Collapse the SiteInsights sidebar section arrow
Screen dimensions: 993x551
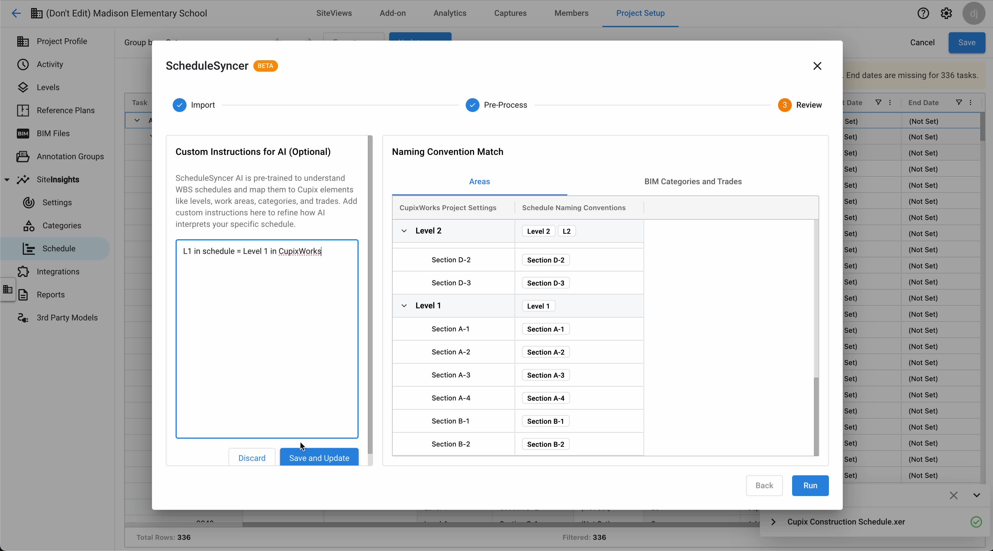7,179
